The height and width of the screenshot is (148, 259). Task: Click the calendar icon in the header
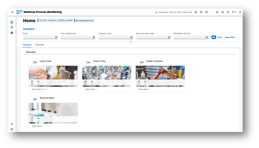pos(201,12)
